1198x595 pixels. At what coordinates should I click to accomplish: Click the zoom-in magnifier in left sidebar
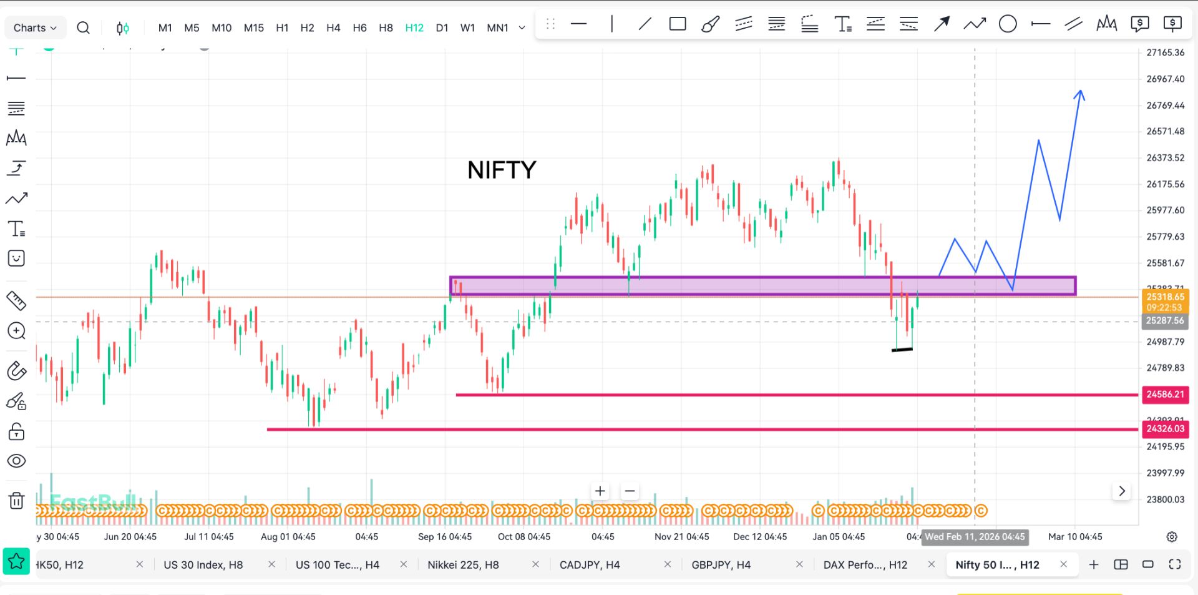coord(16,331)
